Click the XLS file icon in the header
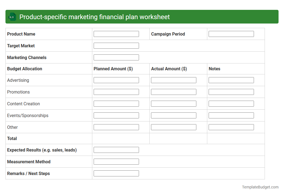 point(12,17)
